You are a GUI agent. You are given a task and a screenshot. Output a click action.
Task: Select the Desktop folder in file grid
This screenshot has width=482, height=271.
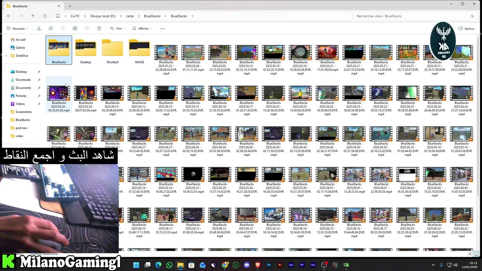86,51
